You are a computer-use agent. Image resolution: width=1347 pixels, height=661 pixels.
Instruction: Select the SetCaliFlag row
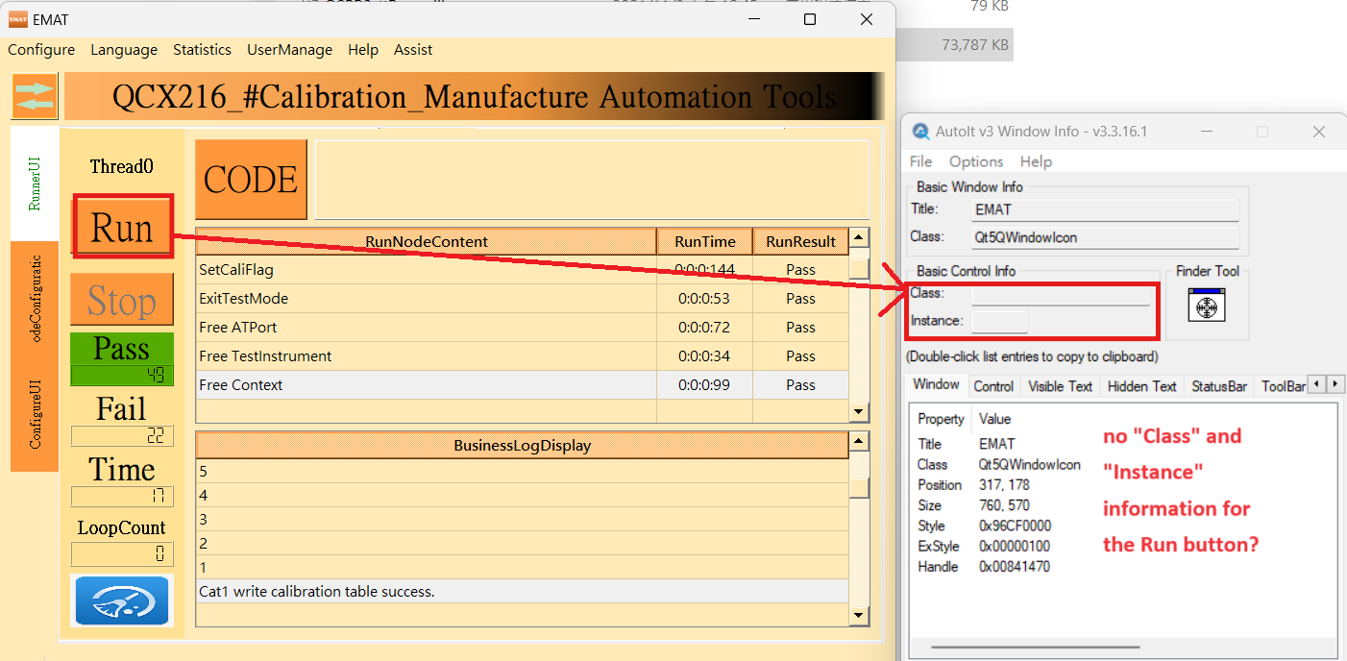pyautogui.click(x=523, y=270)
